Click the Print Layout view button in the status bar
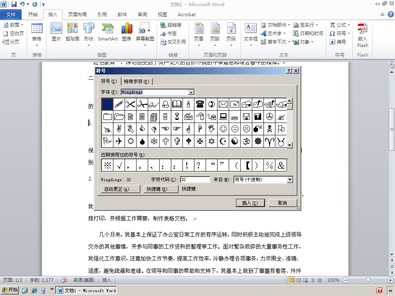 pyautogui.click(x=292, y=280)
